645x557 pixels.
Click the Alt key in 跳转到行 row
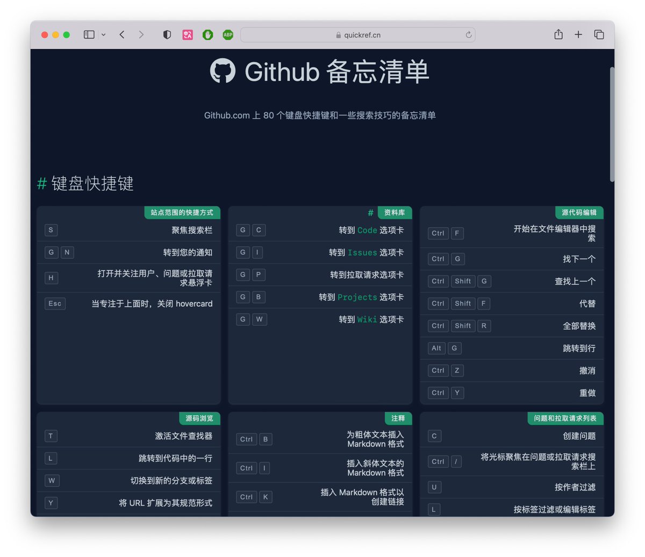[x=436, y=348]
